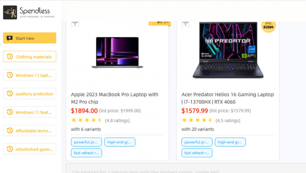Click the discount ribbon on MacBook card
306x173 pixels.
159,23
